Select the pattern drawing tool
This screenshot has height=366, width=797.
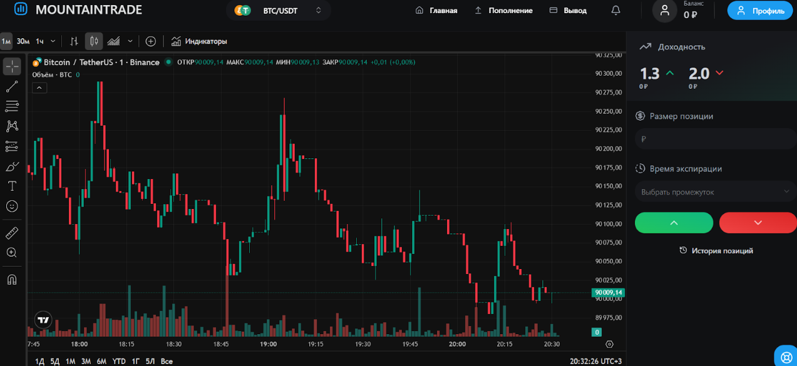(x=12, y=126)
